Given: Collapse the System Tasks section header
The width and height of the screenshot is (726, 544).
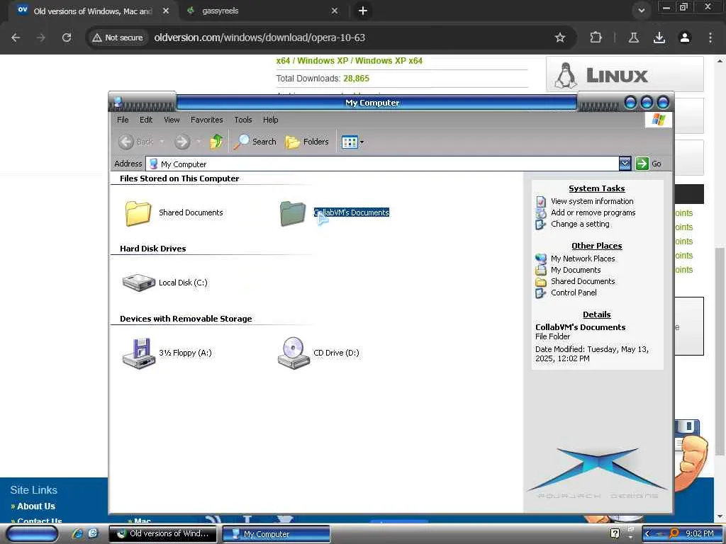Looking at the screenshot, I should 597,188.
